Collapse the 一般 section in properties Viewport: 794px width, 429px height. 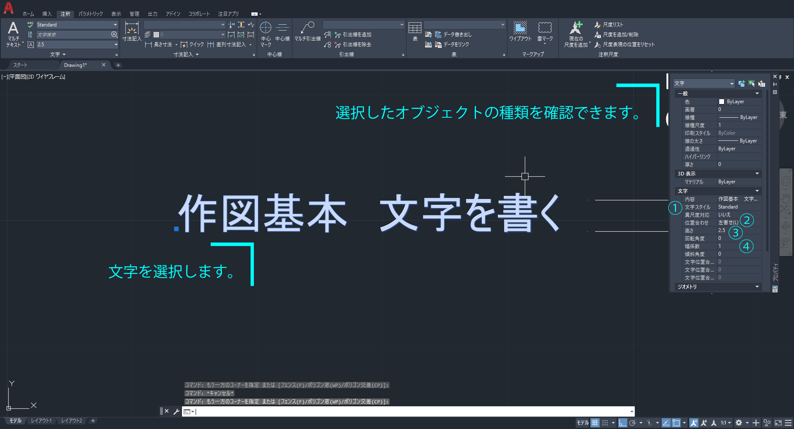(757, 94)
